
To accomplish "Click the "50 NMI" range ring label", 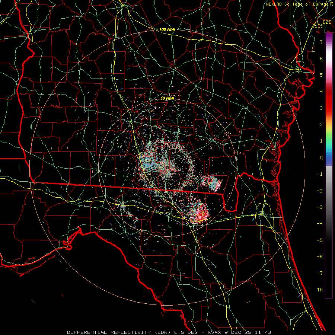I will click(x=167, y=98).
